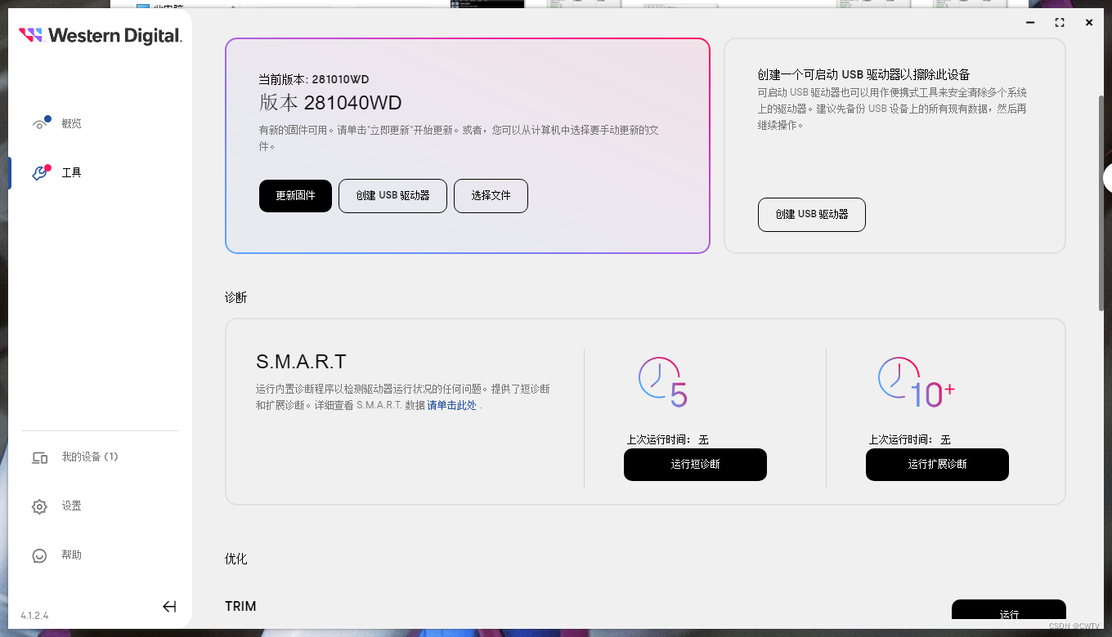1112x637 pixels.
Task: Click the vertical scrollbar thumb
Action: (1101, 203)
